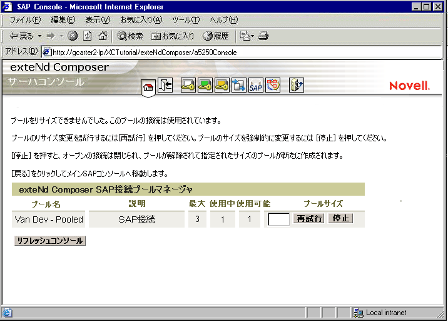Click the 'exteNd Composer SAP接続プールマネージャ' heading
The image size is (448, 322).
pos(106,189)
